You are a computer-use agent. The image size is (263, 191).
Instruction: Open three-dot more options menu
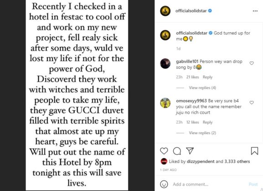[x=255, y=11]
